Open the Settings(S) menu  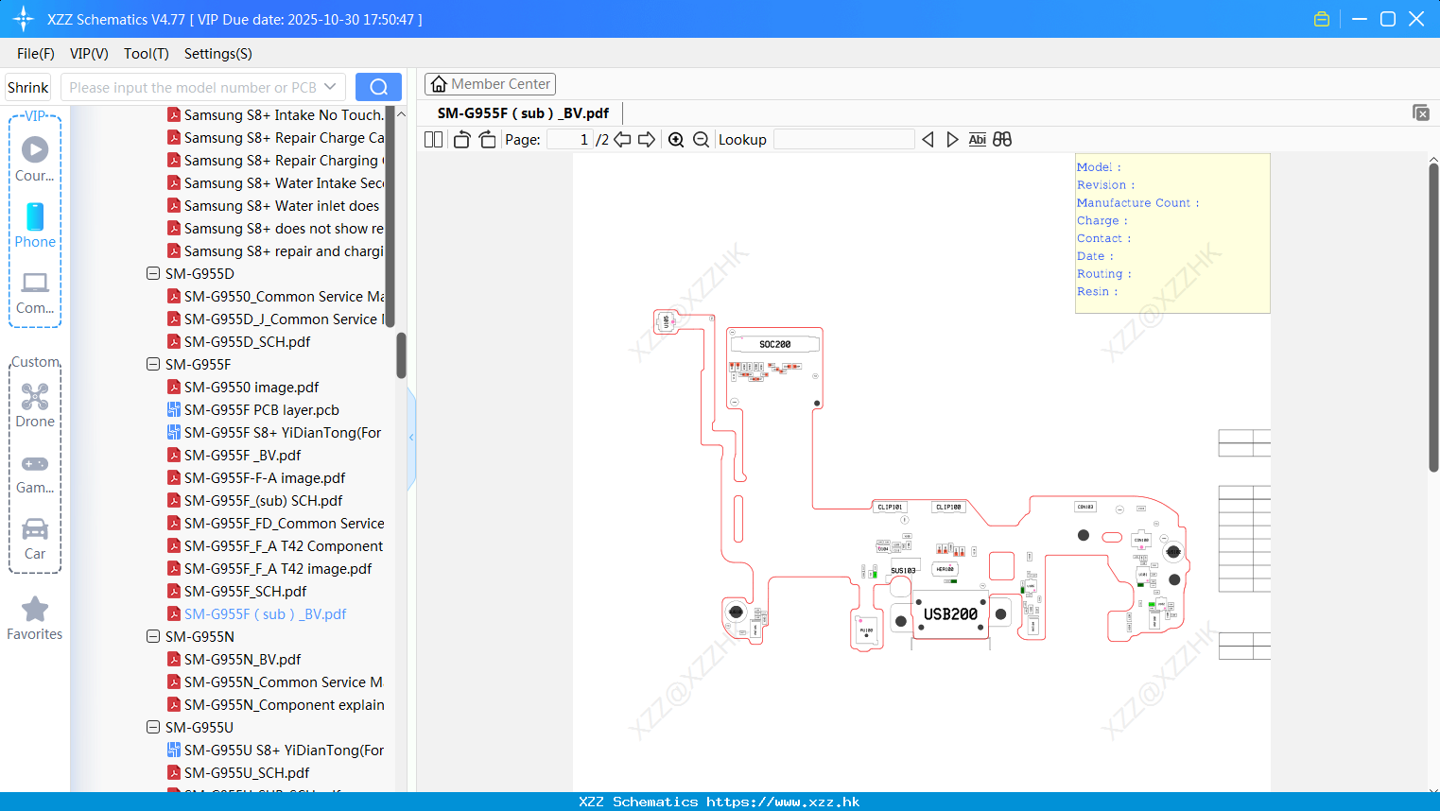pos(218,53)
